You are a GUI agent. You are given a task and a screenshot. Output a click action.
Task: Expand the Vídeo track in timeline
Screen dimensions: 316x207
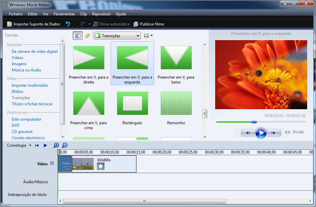[x=52, y=164]
